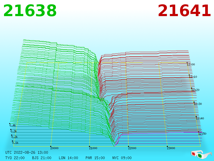The width and height of the screenshot is (214, 161).
Task: Select the 12:10 time axis label
Action: [x=193, y=77]
